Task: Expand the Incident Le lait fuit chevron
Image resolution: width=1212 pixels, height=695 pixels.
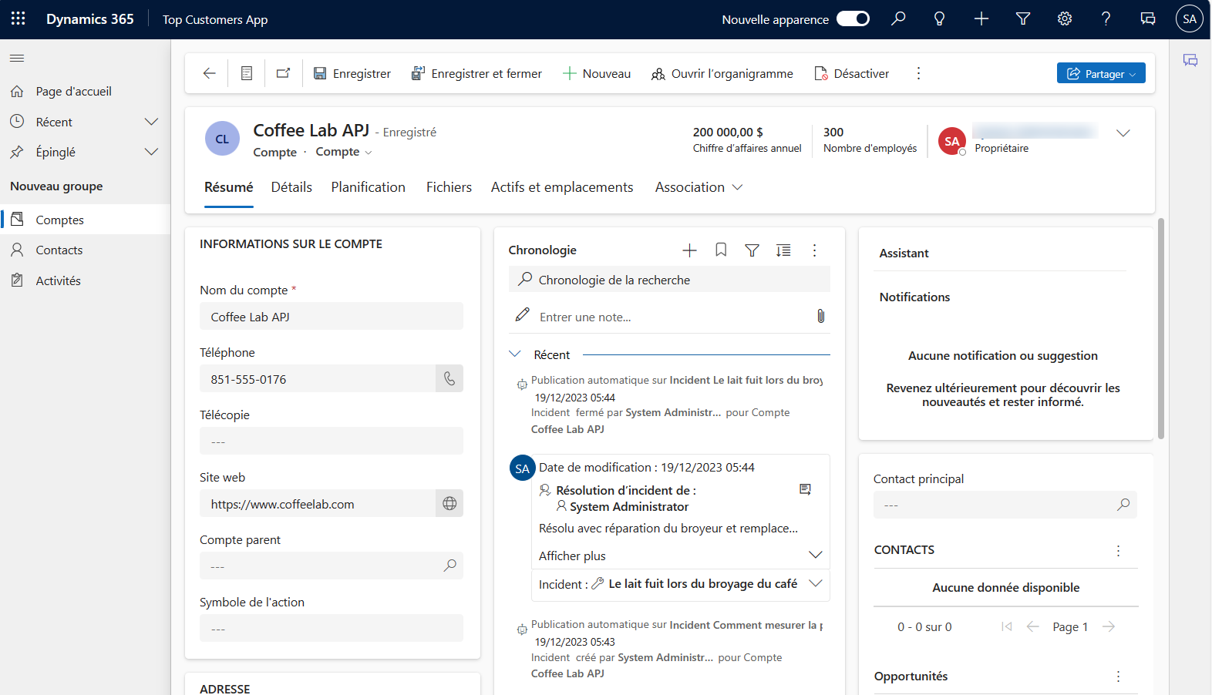Action: pos(815,583)
